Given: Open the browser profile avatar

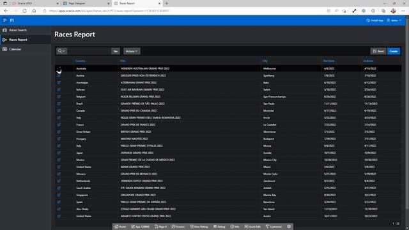Looking at the screenshot, I should click(x=394, y=11).
